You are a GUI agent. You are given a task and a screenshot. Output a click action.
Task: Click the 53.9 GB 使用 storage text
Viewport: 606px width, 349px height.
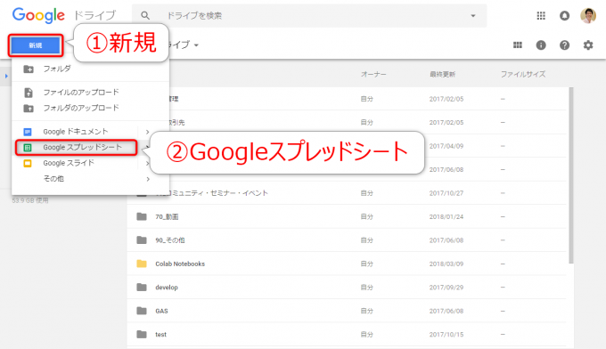click(30, 200)
